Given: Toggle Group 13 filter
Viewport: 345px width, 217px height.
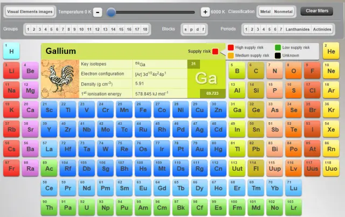Looking at the screenshot, I should point(105,29).
